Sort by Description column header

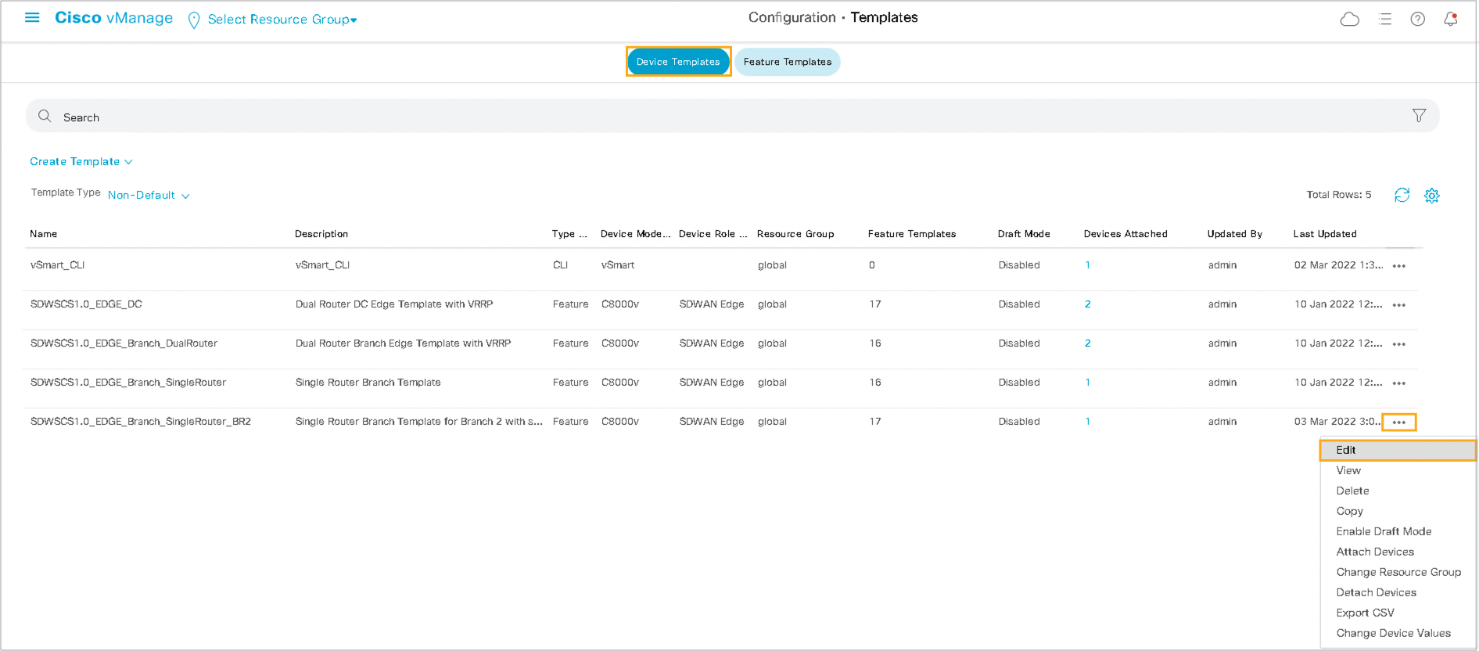pyautogui.click(x=321, y=234)
